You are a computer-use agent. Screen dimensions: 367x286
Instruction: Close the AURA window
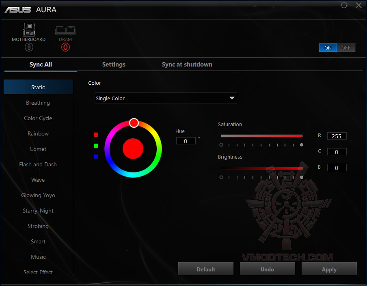tap(358, 5)
